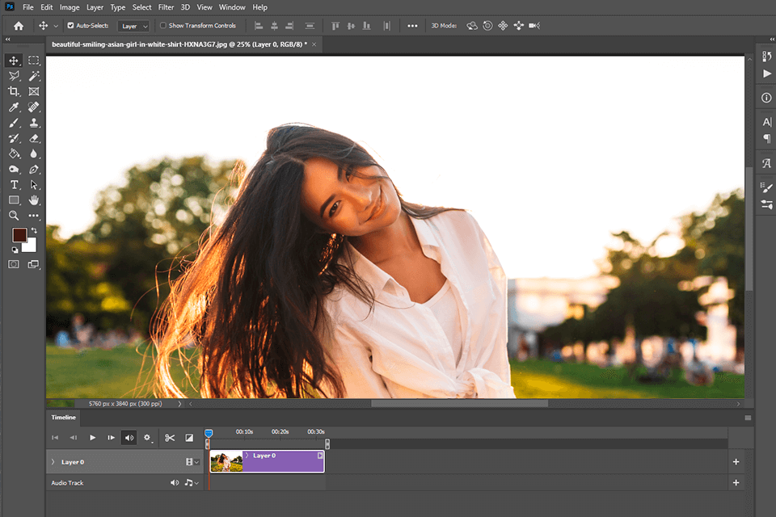Select the Crop tool
The width and height of the screenshot is (776, 517).
[x=14, y=91]
